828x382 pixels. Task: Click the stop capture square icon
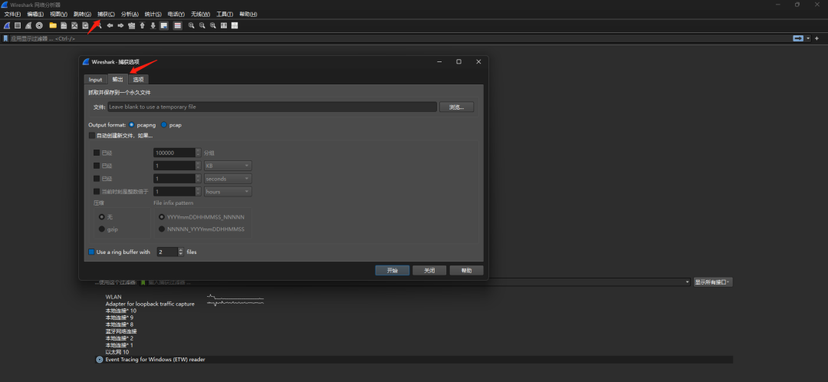coord(18,25)
